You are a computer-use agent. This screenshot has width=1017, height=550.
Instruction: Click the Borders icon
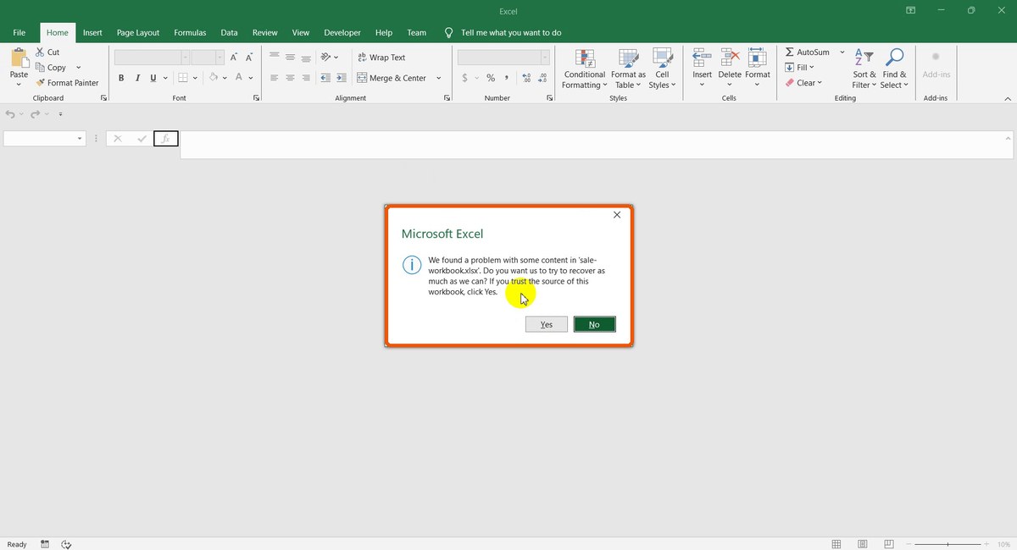[x=182, y=78]
